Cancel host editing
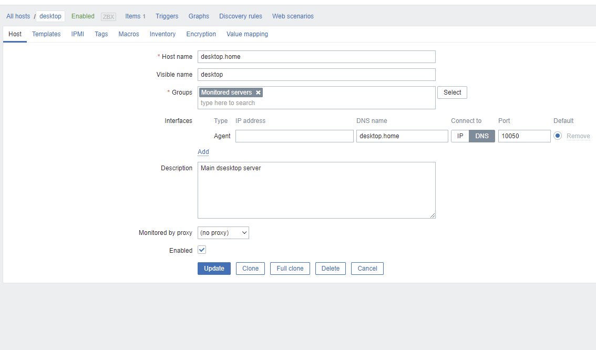596x350 pixels. (367, 269)
